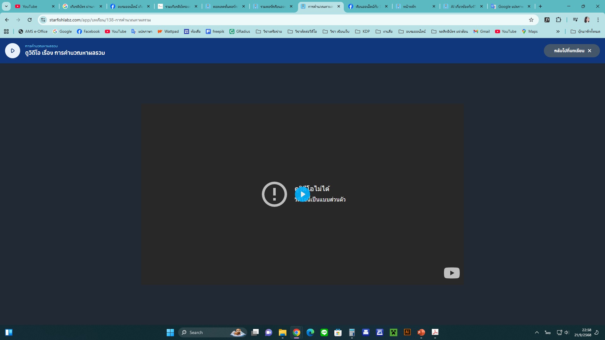Open the tab search dropdown arrow
Image resolution: width=605 pixels, height=340 pixels.
click(x=6, y=6)
